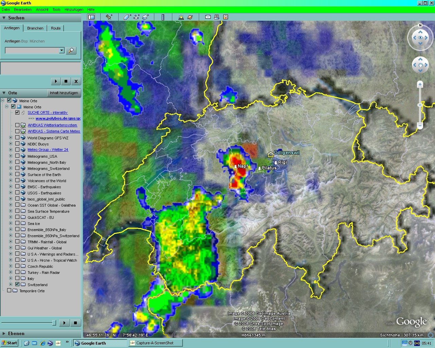Open the Bearbeiten menu
The width and height of the screenshot is (435, 348).
(23, 10)
